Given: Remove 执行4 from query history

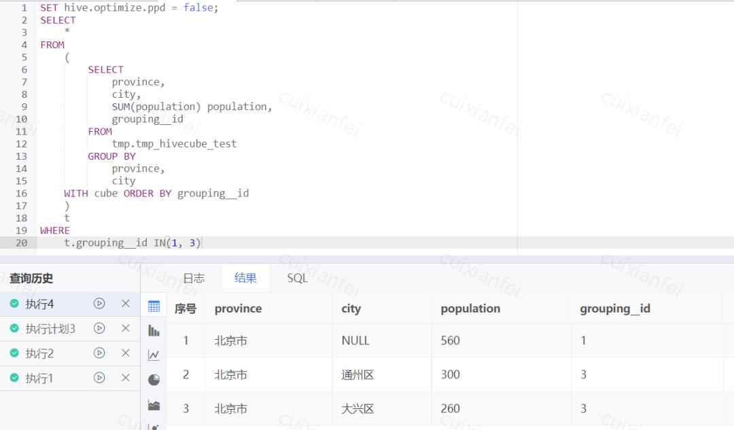Looking at the screenshot, I should (x=125, y=304).
